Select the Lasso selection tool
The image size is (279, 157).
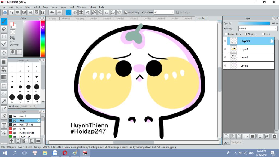pos(4,94)
